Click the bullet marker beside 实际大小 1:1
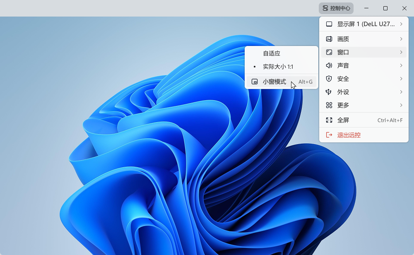 pos(255,67)
